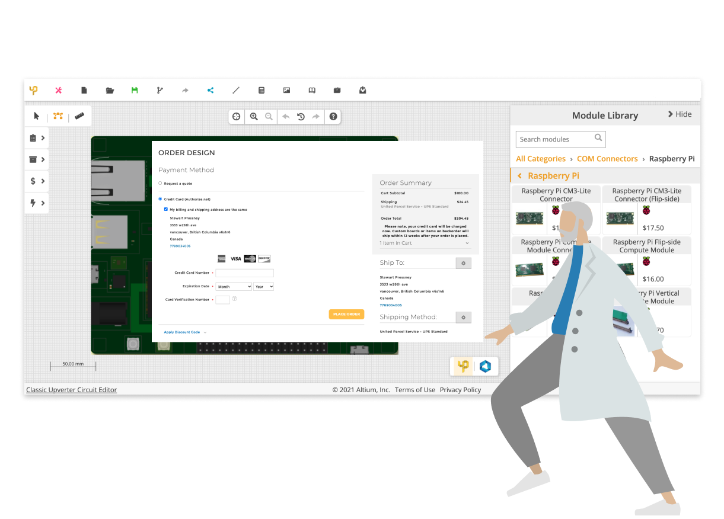The image size is (724, 519).
Task: Click phone number link under billing address
Action: point(180,246)
